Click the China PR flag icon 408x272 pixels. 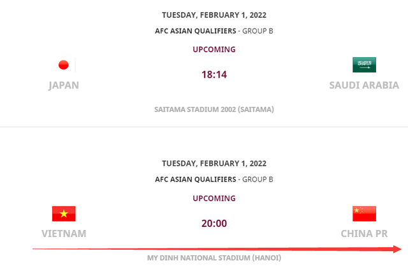click(x=364, y=213)
